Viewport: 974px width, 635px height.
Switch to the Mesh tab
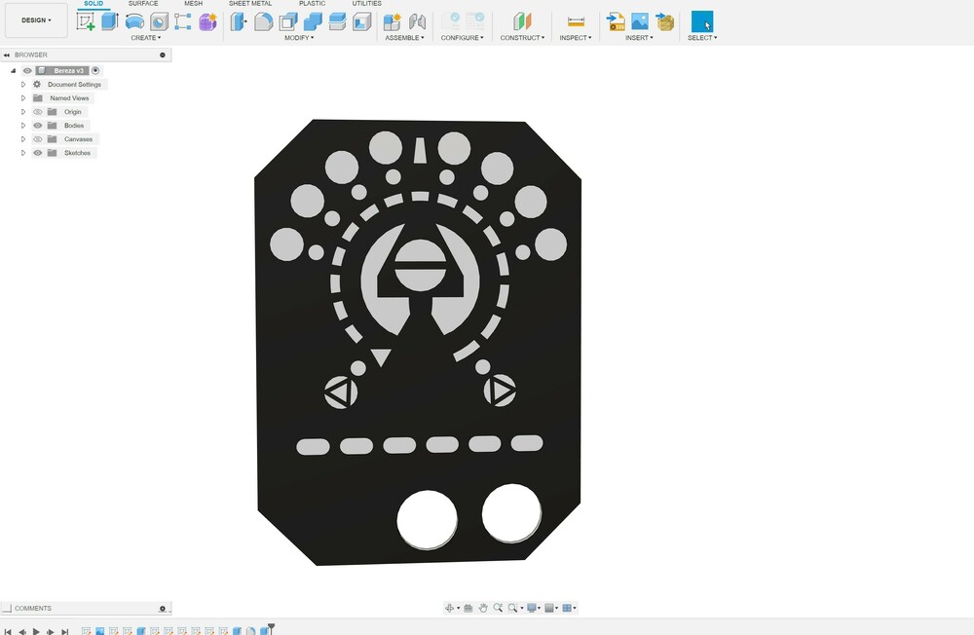193,3
